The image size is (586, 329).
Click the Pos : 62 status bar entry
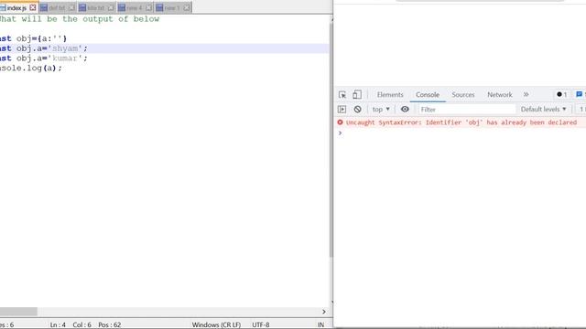pos(110,325)
